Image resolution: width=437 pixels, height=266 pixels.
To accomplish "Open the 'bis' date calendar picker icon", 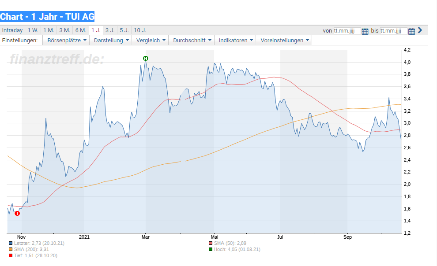I will point(411,31).
